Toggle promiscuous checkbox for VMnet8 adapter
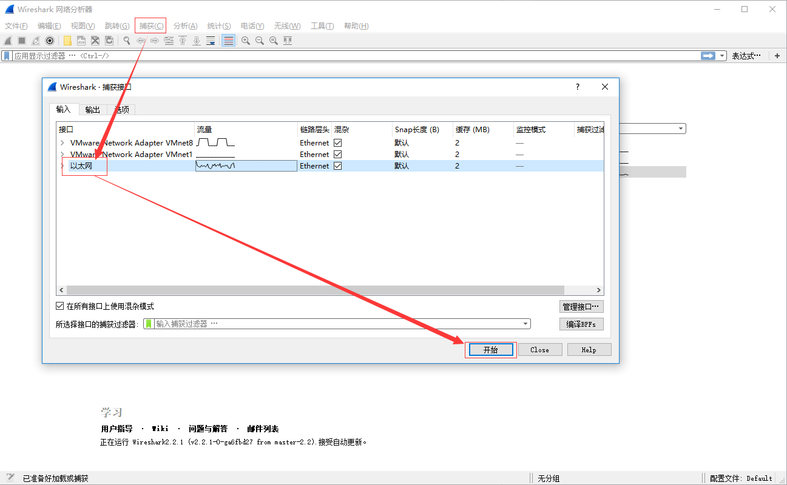787x485 pixels. 338,143
